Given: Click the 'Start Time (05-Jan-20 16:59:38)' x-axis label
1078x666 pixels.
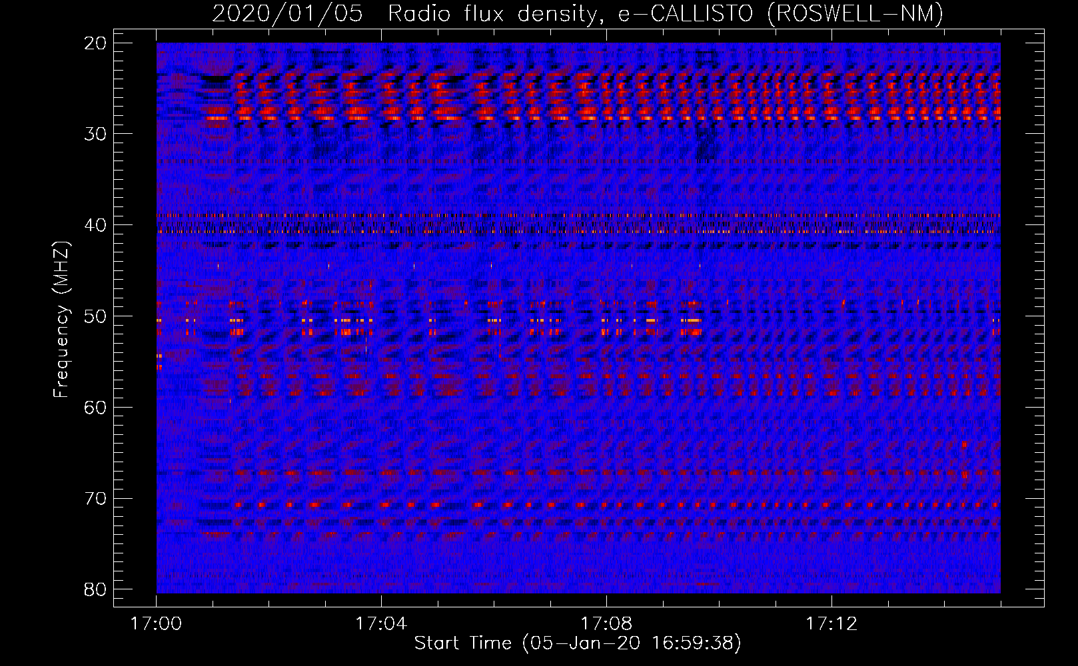Looking at the screenshot, I should 578,643.
